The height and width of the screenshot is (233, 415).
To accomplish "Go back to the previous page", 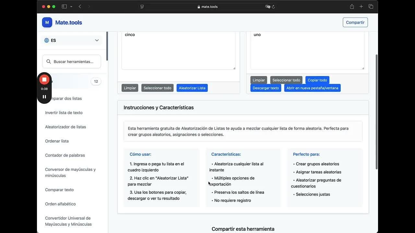I will [80, 6].
